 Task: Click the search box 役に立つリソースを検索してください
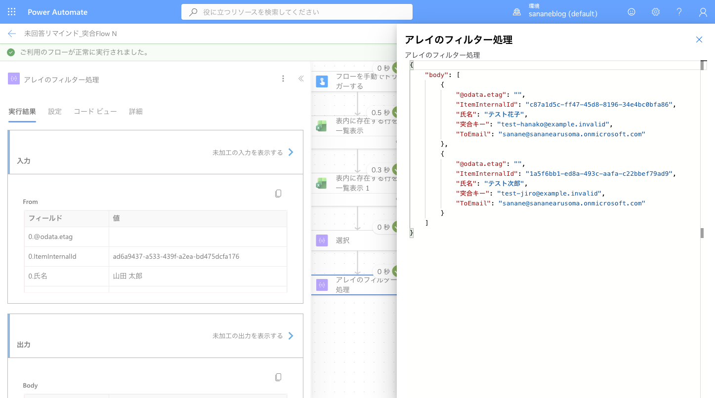pos(297,12)
